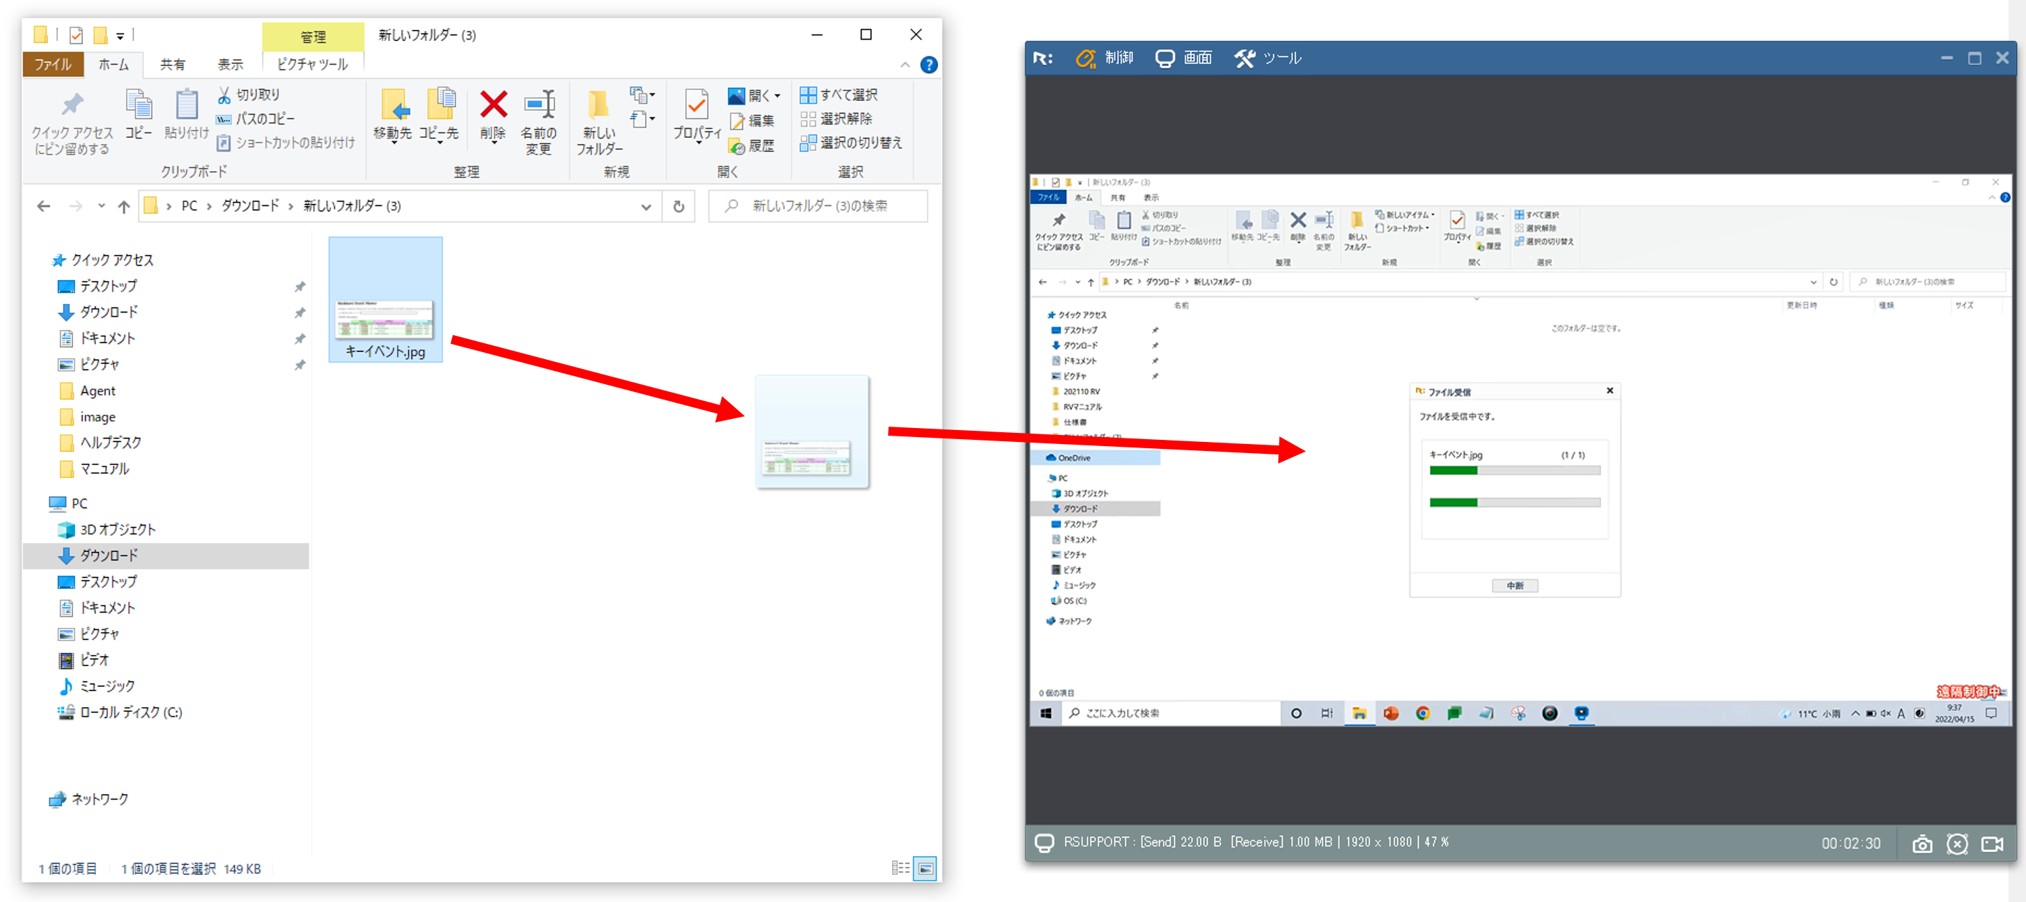The width and height of the screenshot is (2026, 902).
Task: Switch to details view in left Explorer status bar
Action: (901, 868)
